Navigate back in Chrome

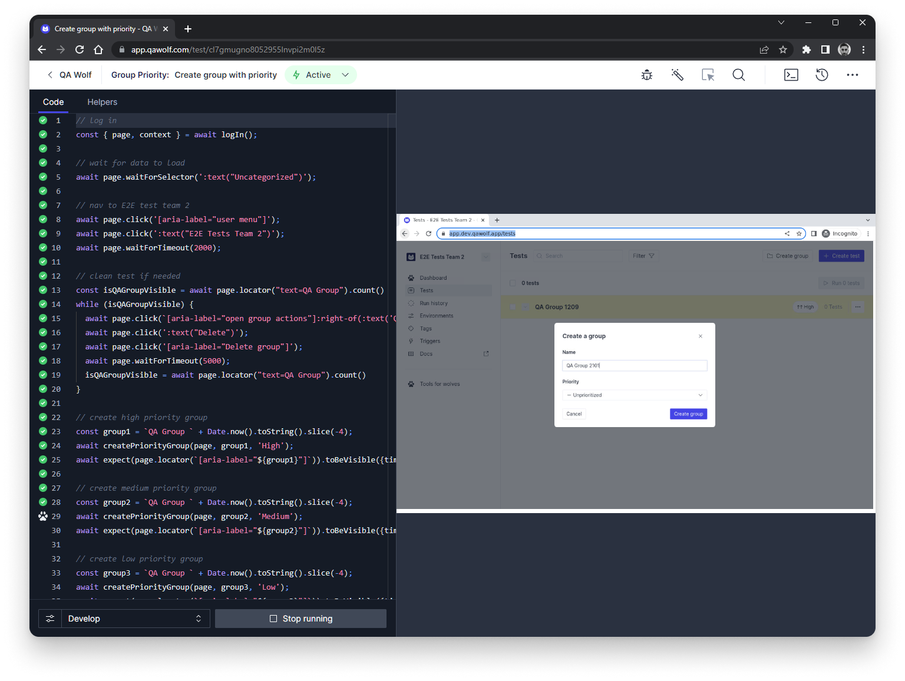point(42,49)
